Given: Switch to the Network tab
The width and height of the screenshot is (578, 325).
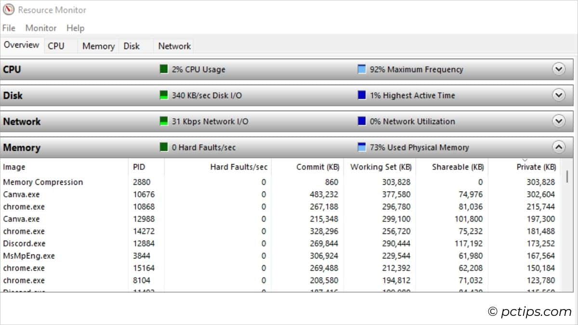Looking at the screenshot, I should point(173,45).
